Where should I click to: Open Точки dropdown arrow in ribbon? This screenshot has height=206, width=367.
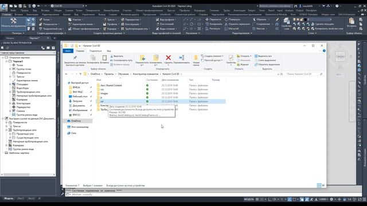51,19
